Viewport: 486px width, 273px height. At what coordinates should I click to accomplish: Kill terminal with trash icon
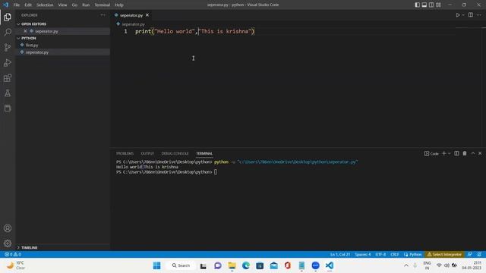click(x=465, y=153)
